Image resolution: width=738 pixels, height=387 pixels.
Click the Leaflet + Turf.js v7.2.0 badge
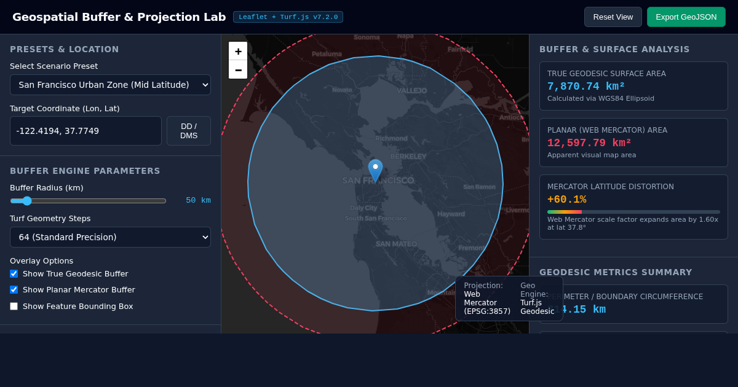pyautogui.click(x=288, y=17)
